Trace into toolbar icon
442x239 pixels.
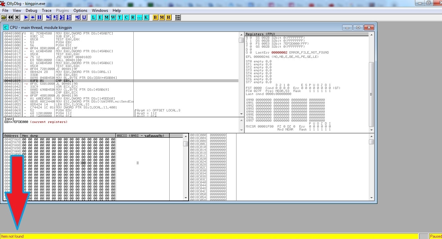click(62, 17)
